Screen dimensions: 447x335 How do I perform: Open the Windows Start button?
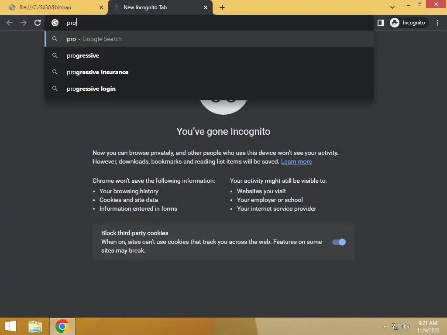coord(10,326)
